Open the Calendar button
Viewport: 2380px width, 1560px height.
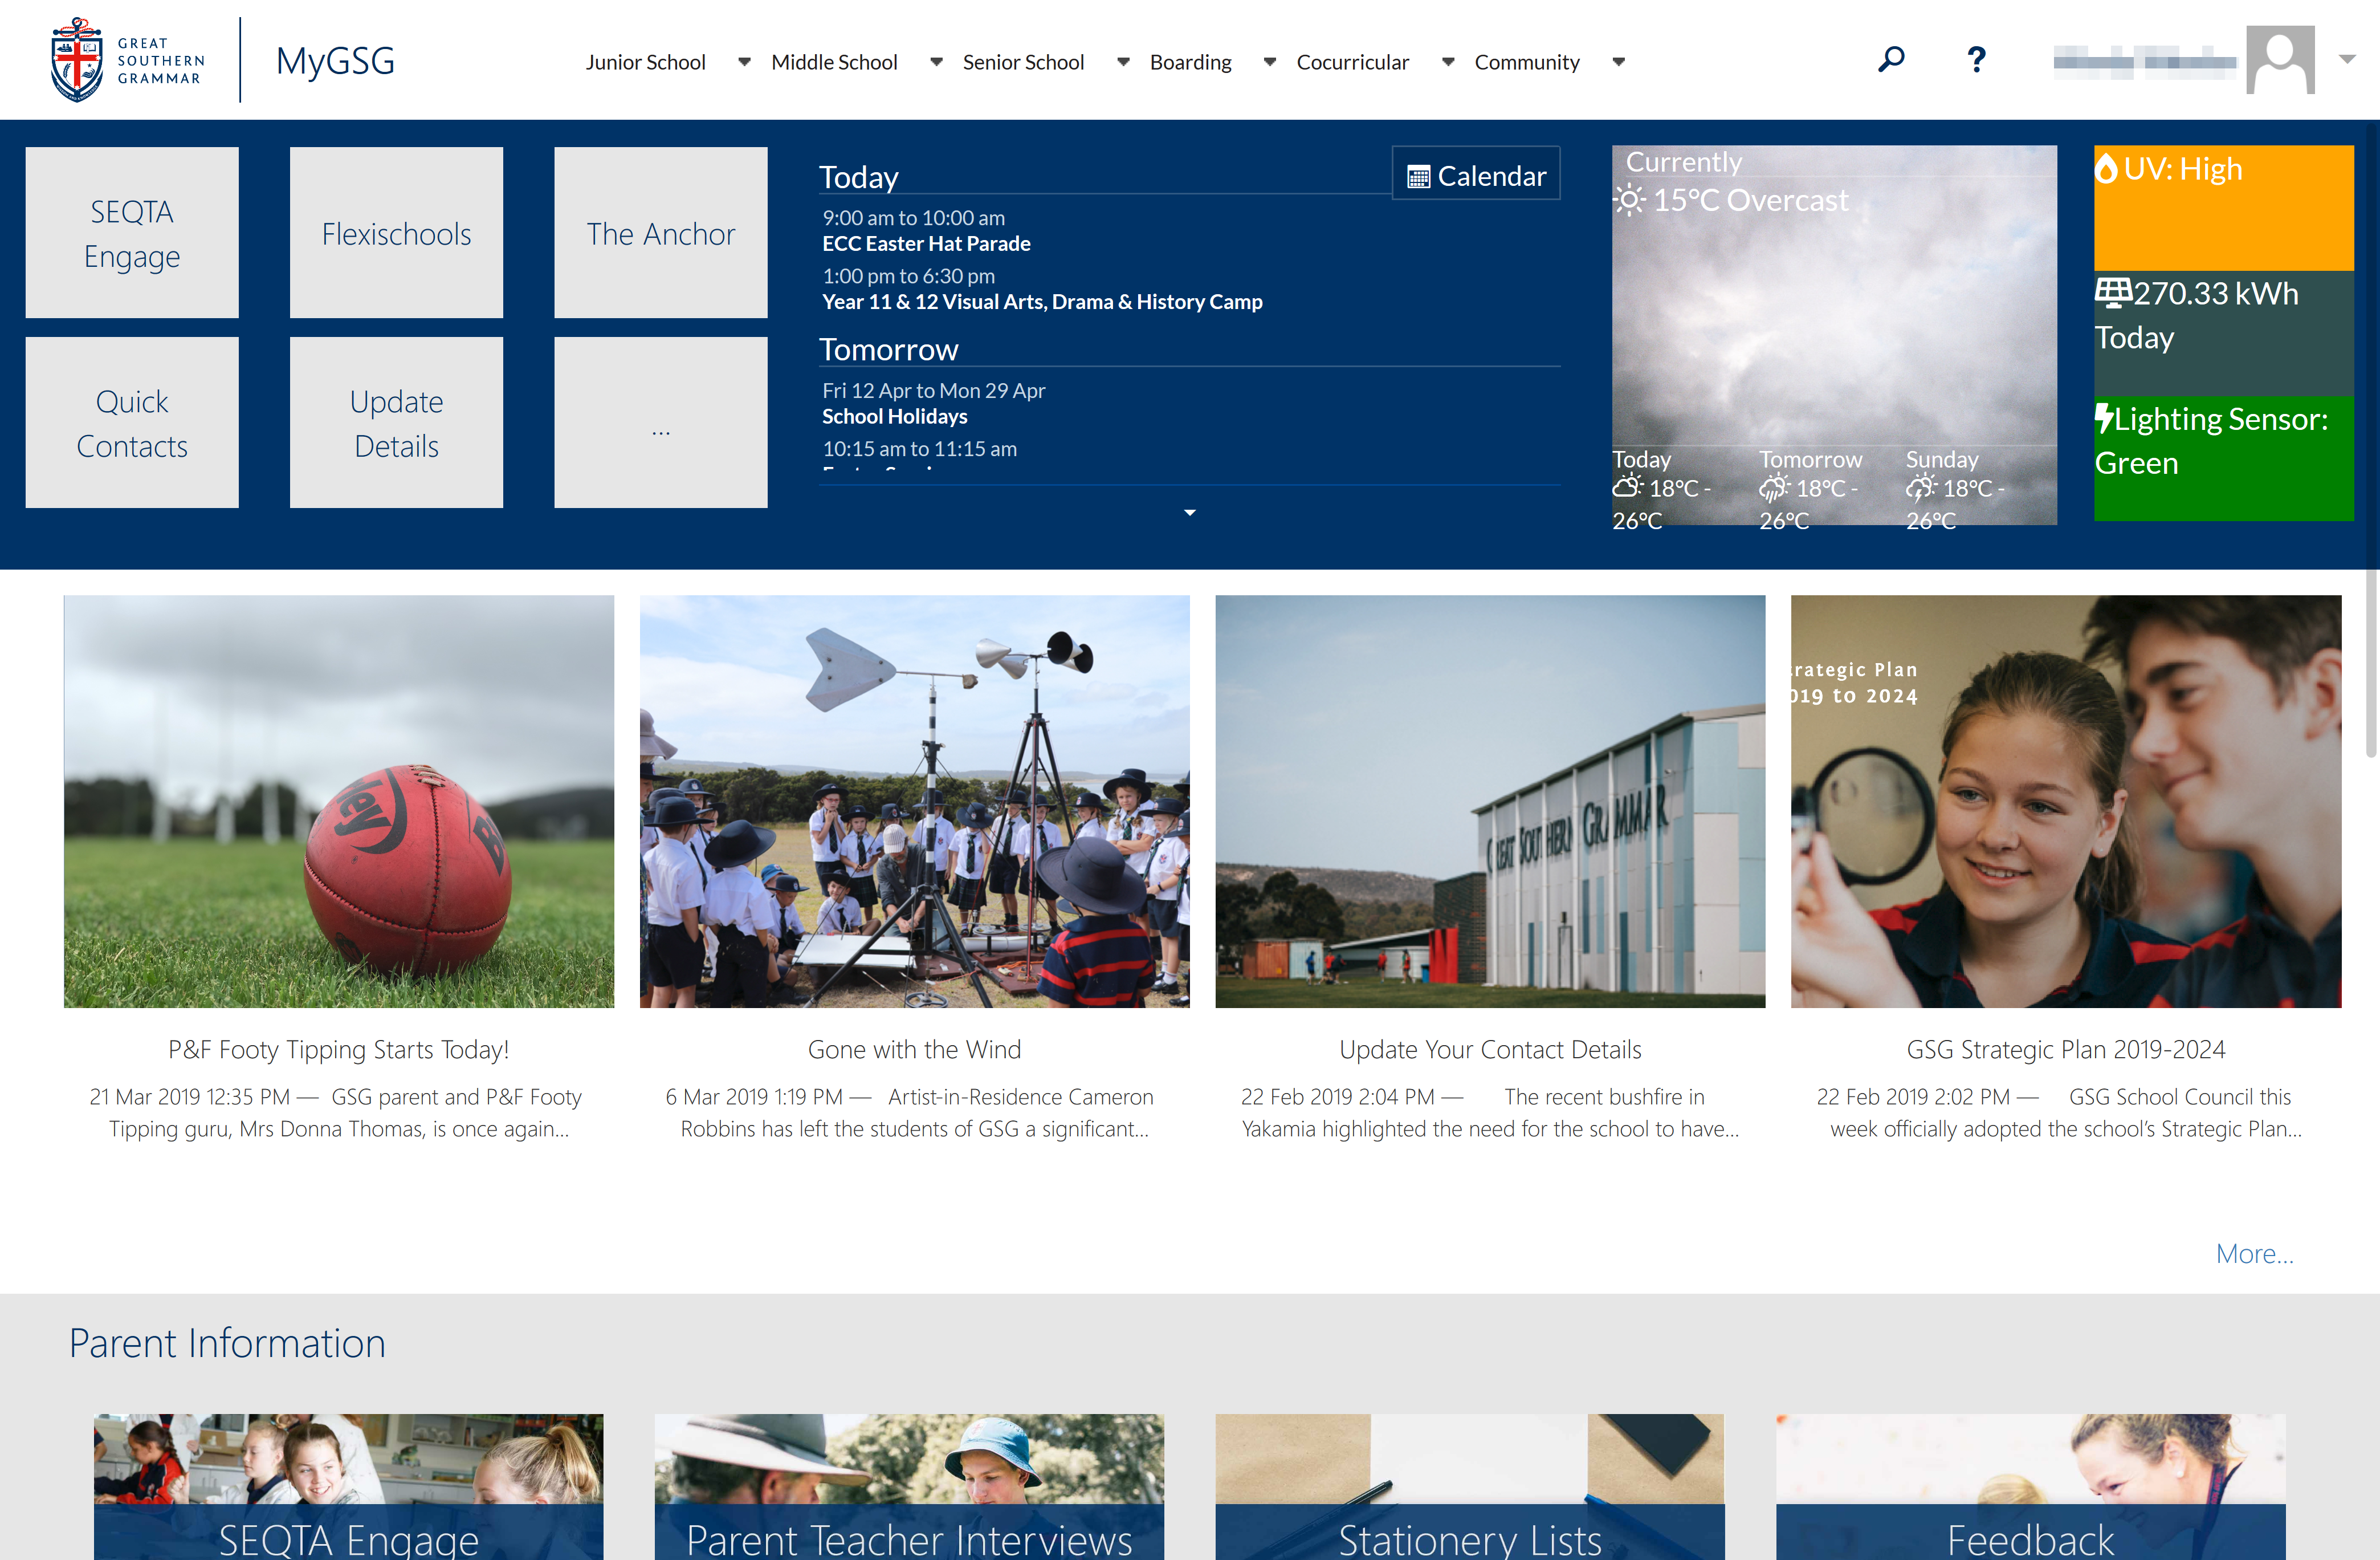click(x=1476, y=175)
